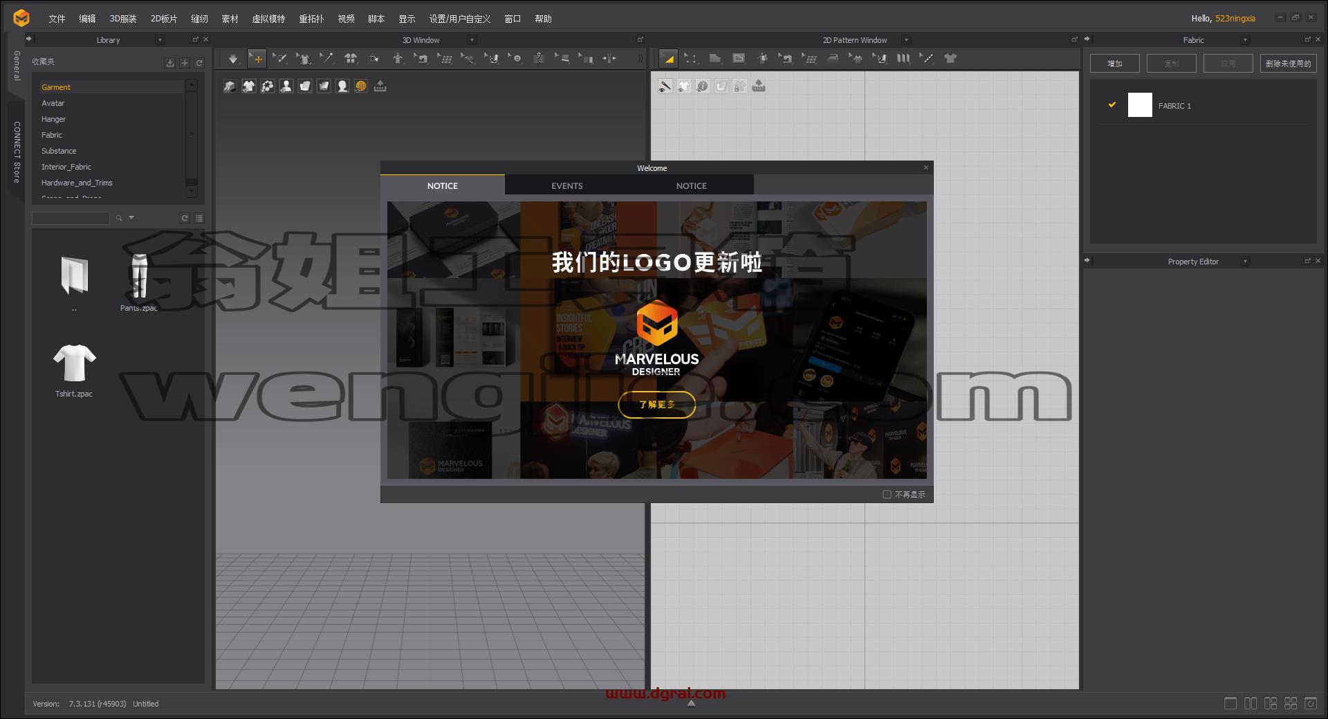Select the edit point tool in 2D toolbar

point(691,59)
